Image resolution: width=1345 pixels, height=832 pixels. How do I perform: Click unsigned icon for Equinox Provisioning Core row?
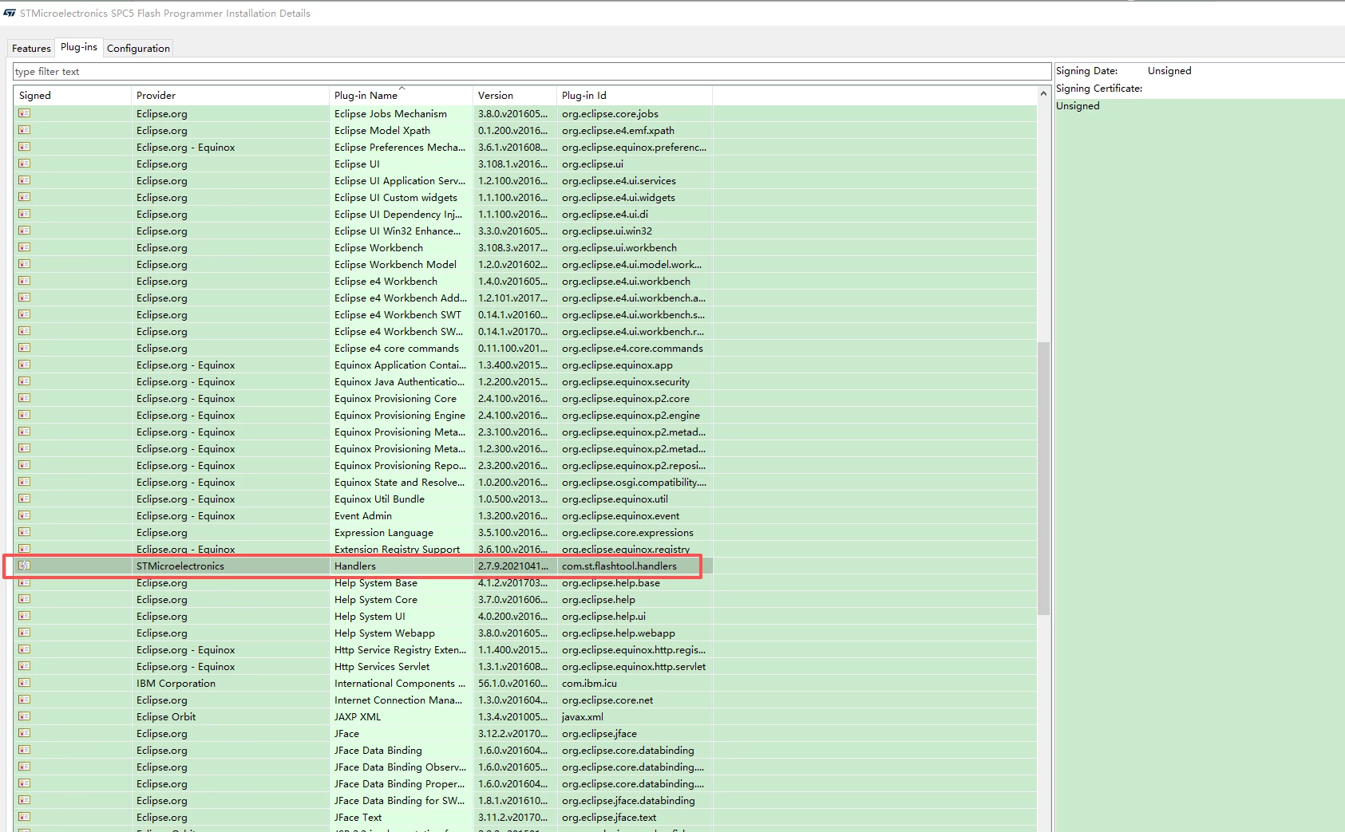point(25,398)
